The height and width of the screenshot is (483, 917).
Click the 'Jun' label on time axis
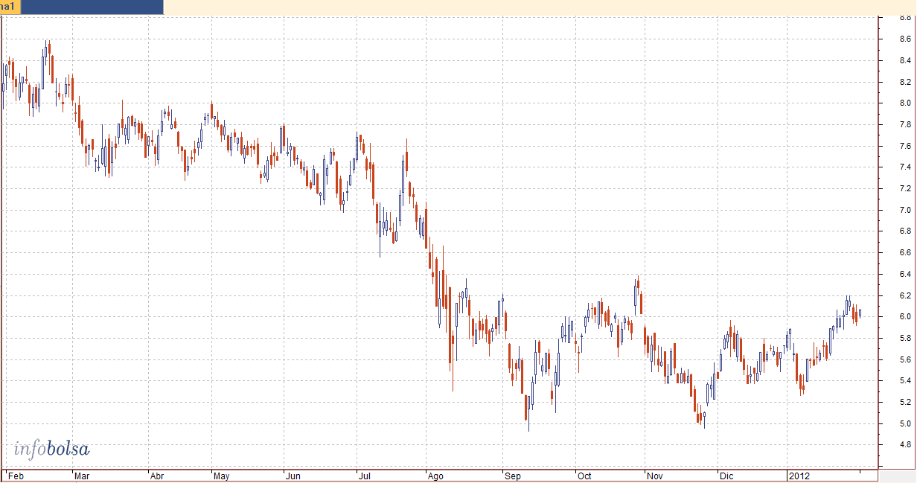(x=293, y=475)
